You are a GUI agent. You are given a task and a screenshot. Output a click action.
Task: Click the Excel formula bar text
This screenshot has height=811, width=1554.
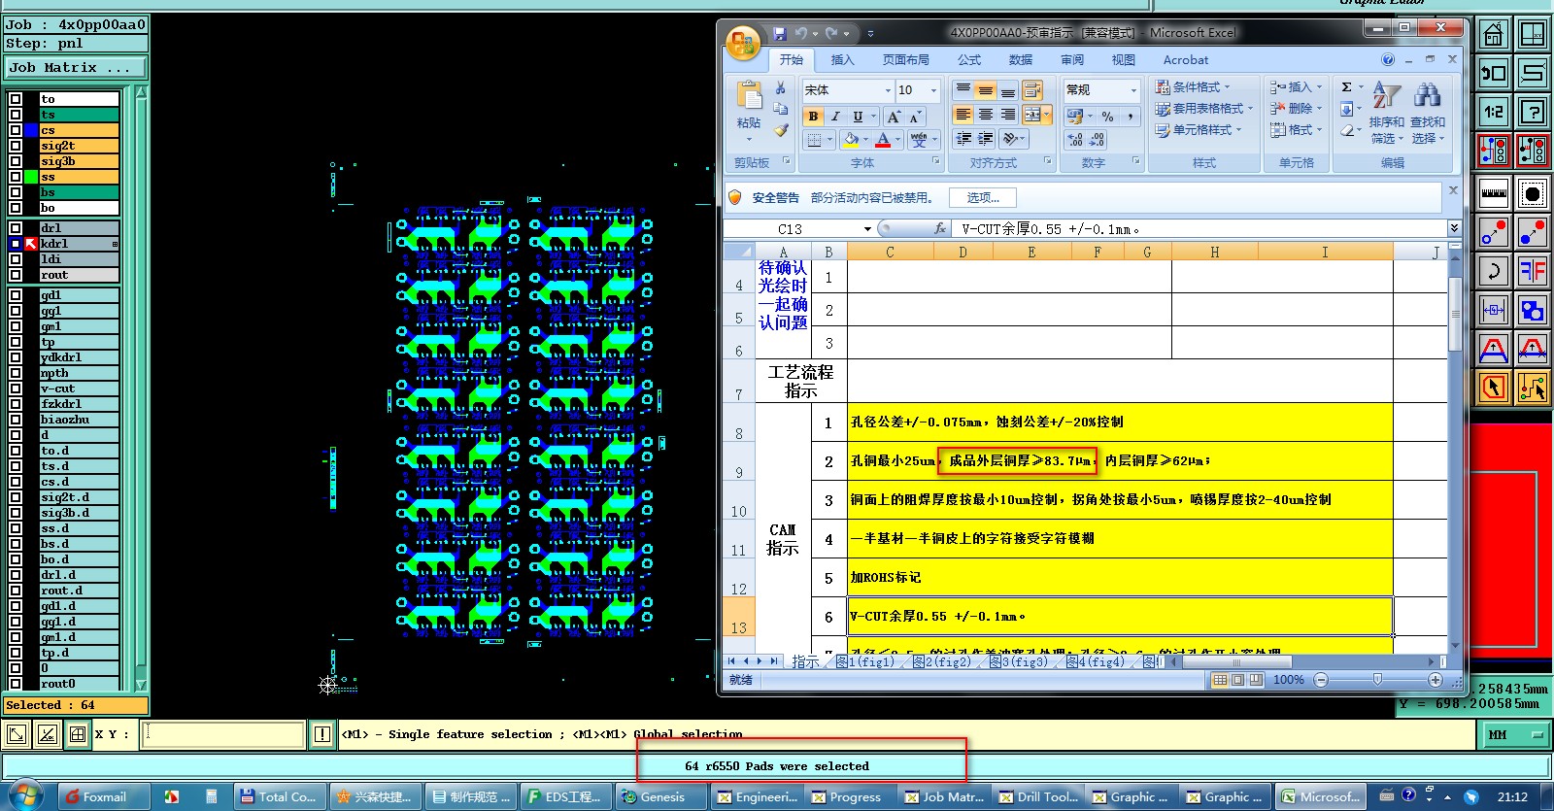pos(1051,229)
